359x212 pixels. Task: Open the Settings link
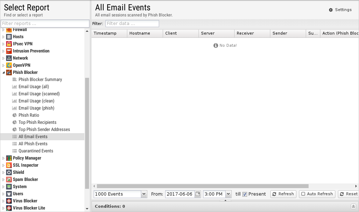pos(340,10)
